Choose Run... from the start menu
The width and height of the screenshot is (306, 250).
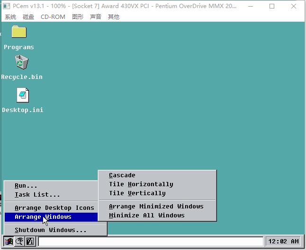pos(51,186)
